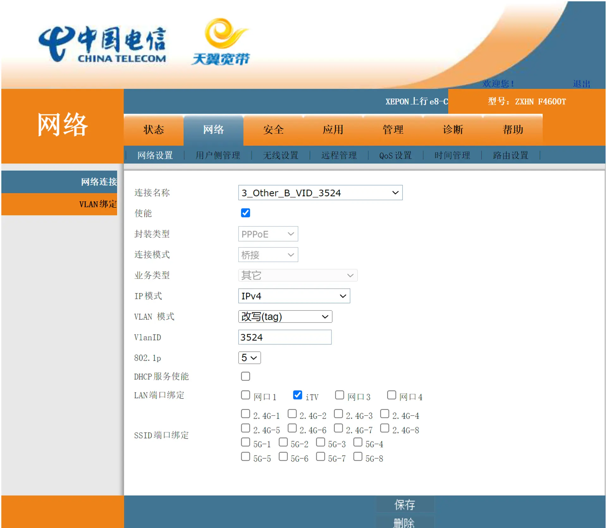607x528 pixels.
Task: Select the 5G-8 SSID binding checkbox
Action: (358, 456)
